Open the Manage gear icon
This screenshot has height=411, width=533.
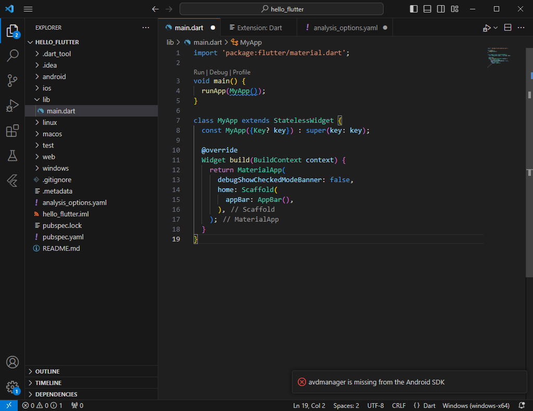12,387
